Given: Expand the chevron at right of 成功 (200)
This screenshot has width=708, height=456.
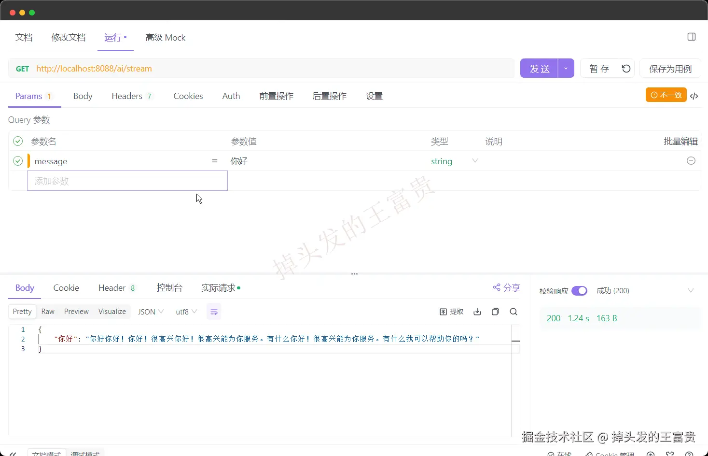Looking at the screenshot, I should (691, 291).
